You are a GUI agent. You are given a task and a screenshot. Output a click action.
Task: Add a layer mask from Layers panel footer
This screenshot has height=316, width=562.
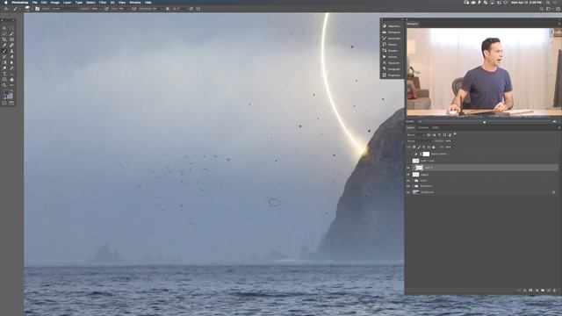(530, 291)
